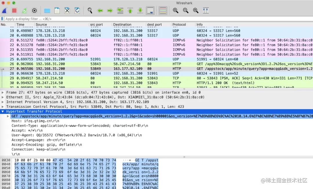This screenshot has width=313, height=189.
Task: Open capture options gear icon
Action: (34, 10)
